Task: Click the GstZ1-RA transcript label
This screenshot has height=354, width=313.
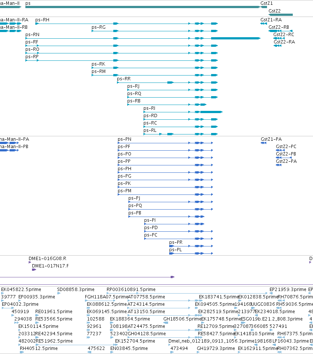Action: tap(271, 20)
